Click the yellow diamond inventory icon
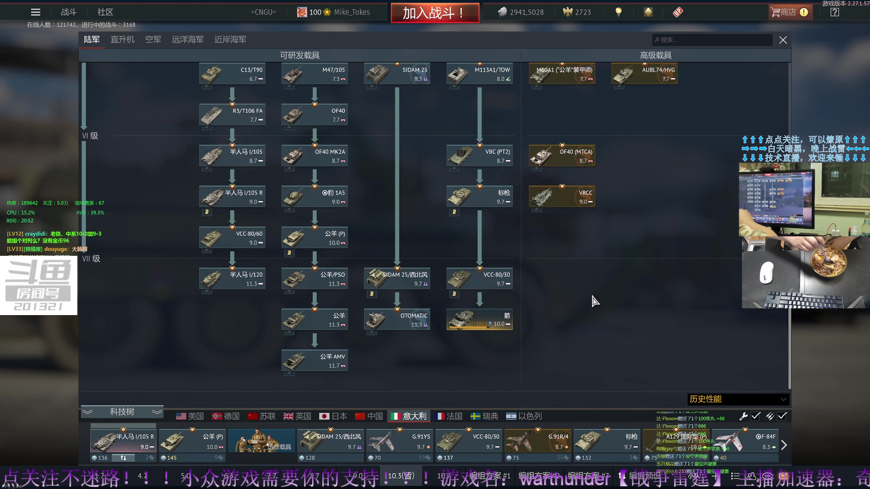Screen dimensions: 870x489 [x=648, y=12]
